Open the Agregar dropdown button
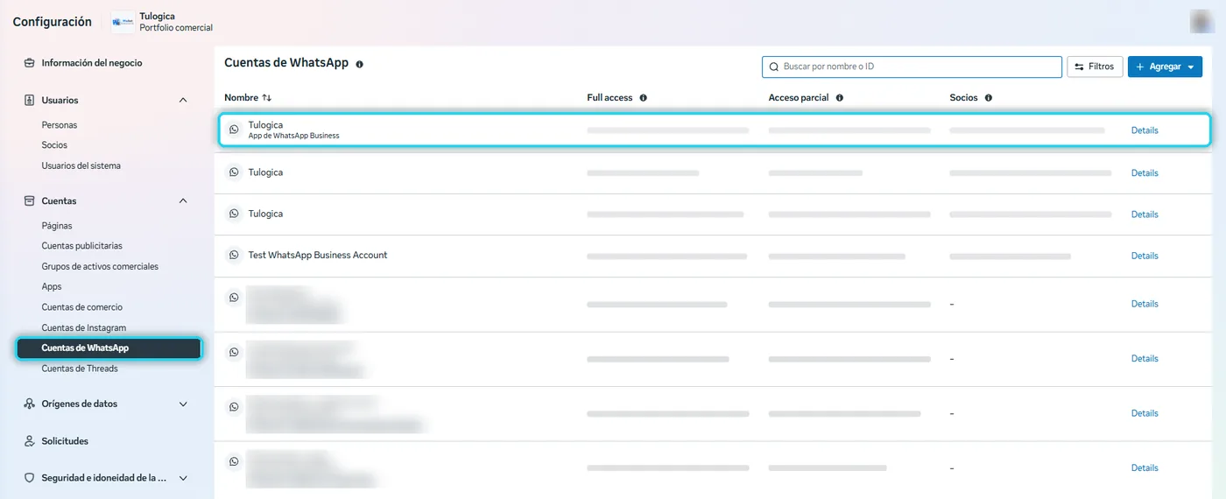 coord(1165,67)
